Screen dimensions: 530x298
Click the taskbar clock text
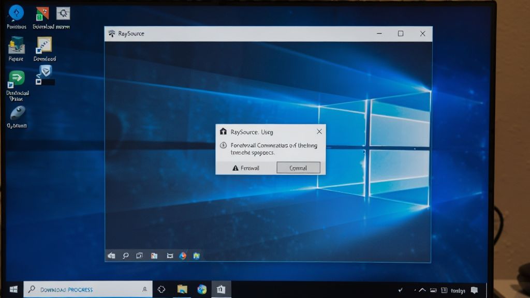(x=458, y=291)
